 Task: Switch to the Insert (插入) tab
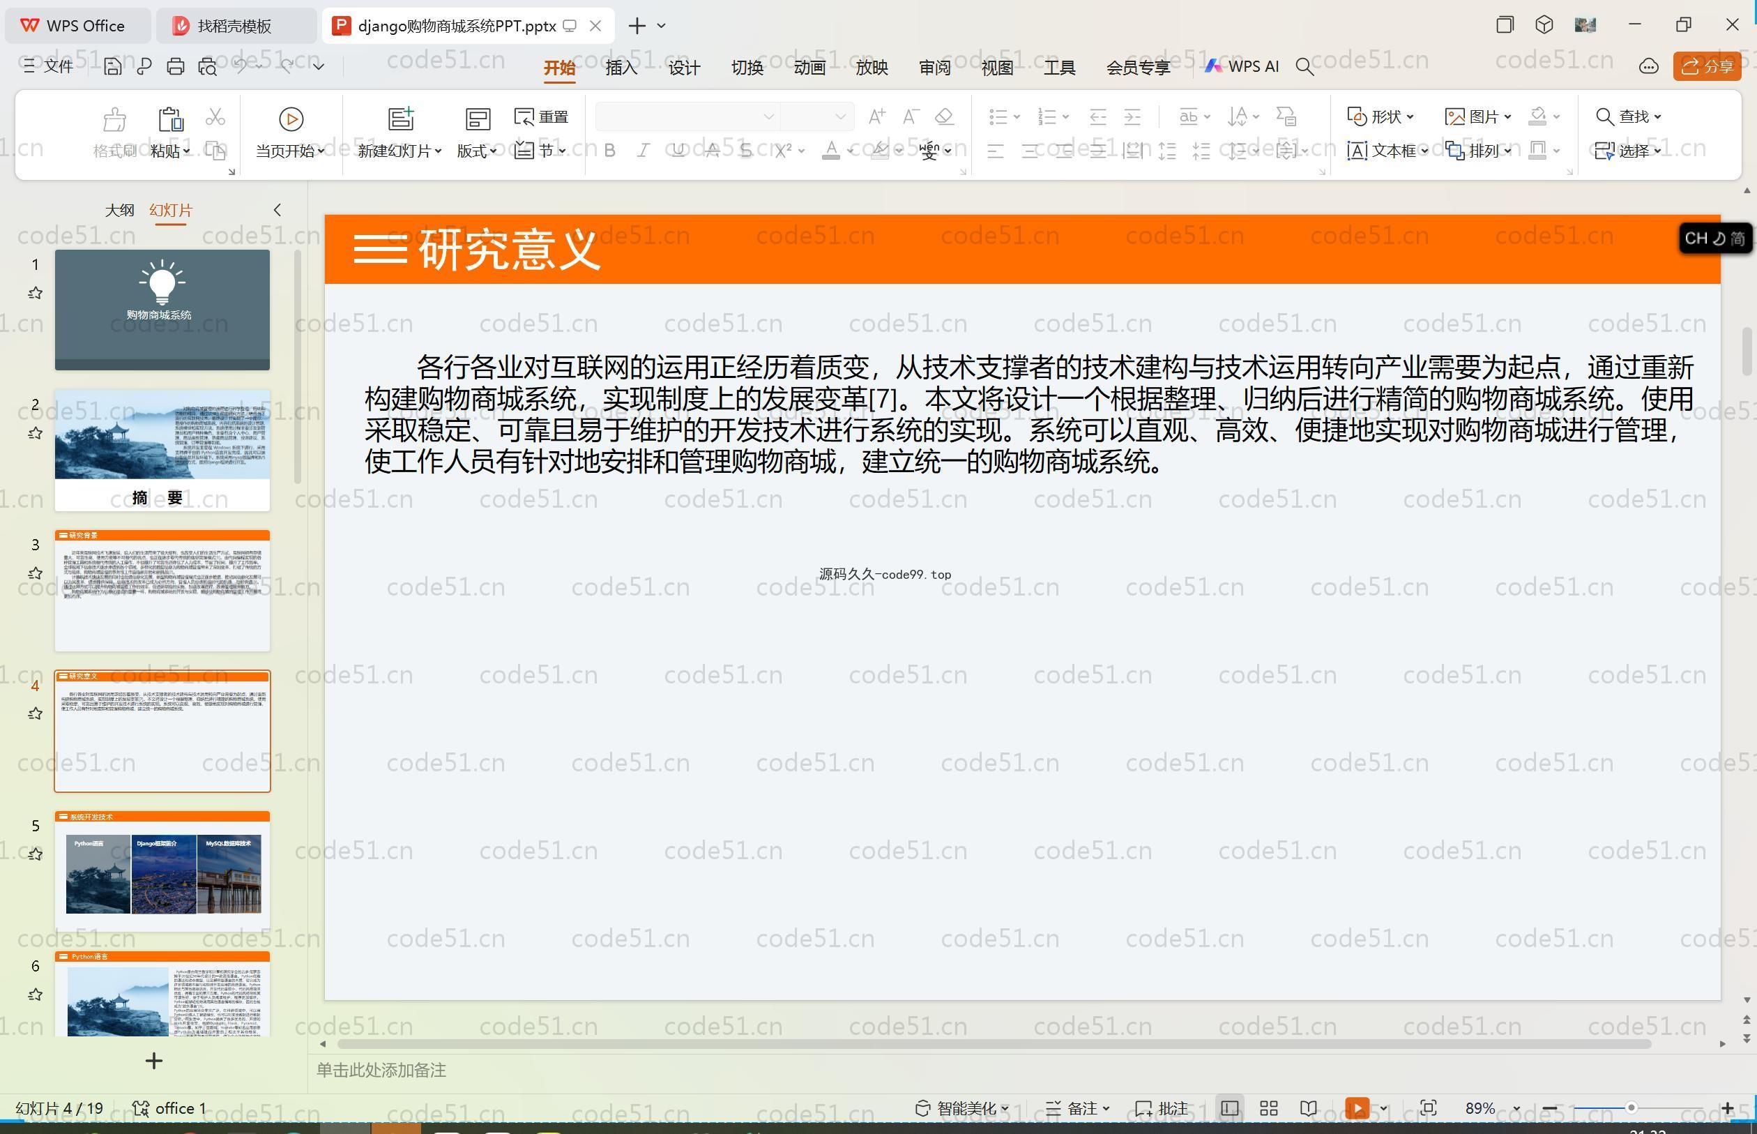(x=621, y=68)
